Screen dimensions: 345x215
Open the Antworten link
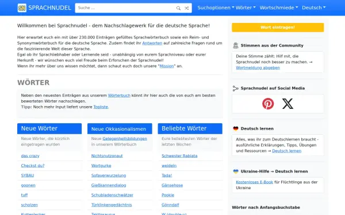(x=152, y=43)
